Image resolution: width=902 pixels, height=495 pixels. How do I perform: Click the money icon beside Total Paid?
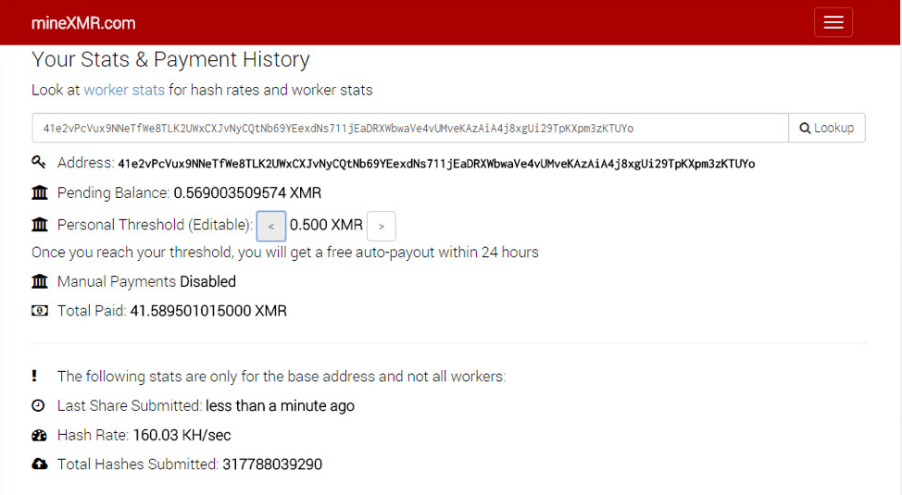click(39, 311)
